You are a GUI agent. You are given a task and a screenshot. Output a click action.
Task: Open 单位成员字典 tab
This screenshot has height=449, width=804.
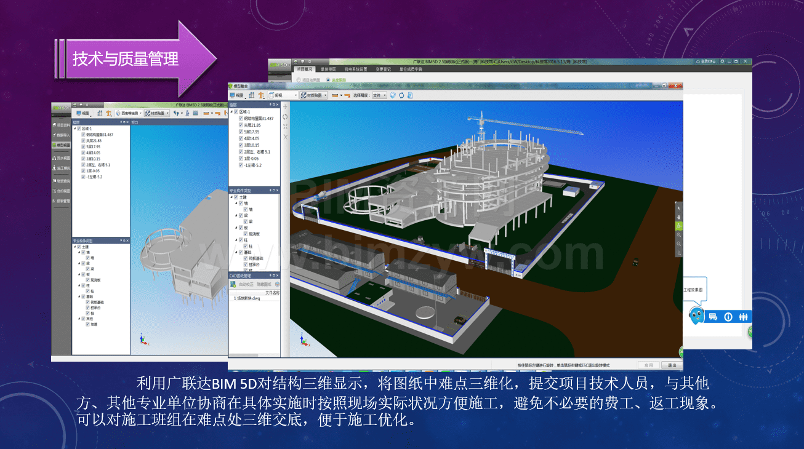411,70
